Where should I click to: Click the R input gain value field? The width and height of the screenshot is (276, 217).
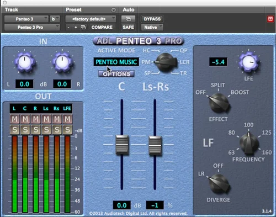click(x=62, y=84)
